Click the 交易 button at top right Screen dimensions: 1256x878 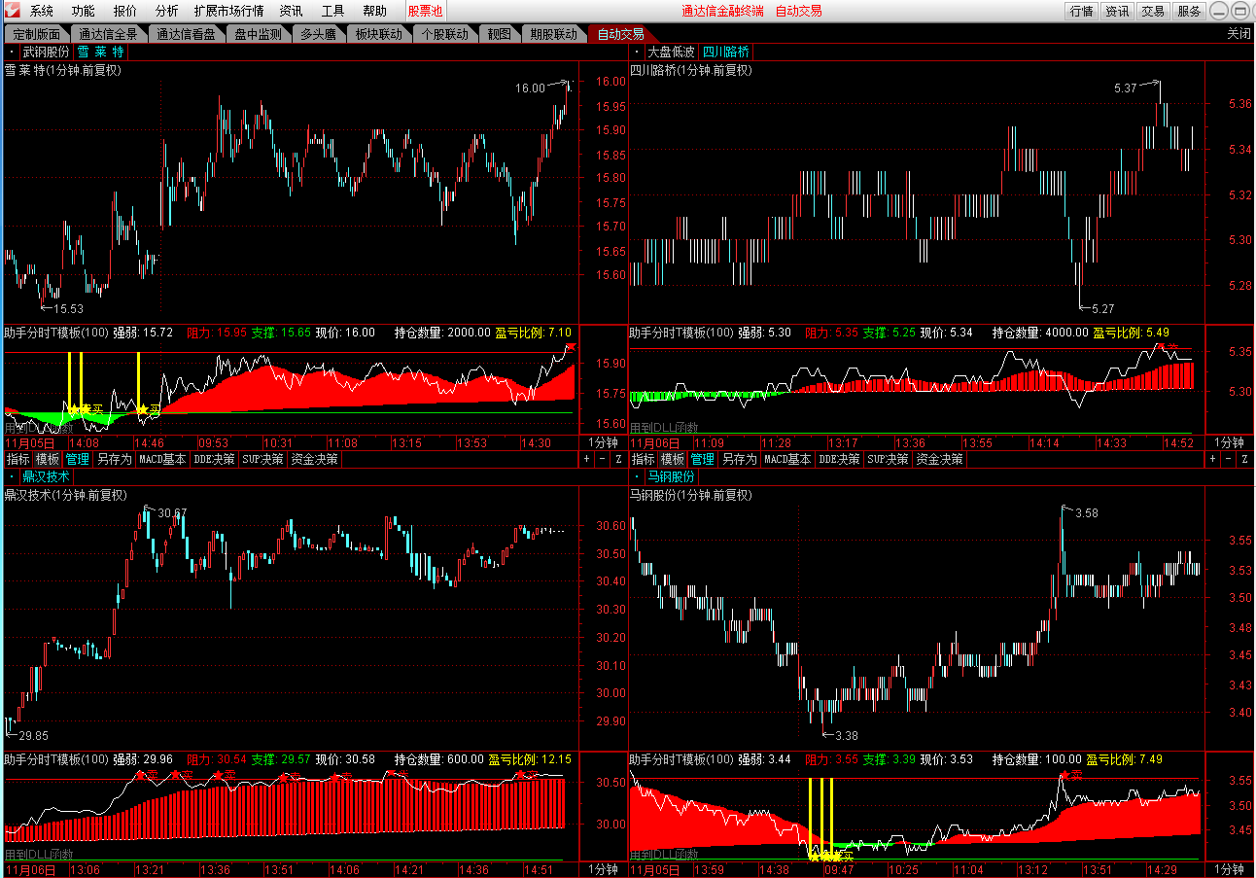click(x=1153, y=11)
